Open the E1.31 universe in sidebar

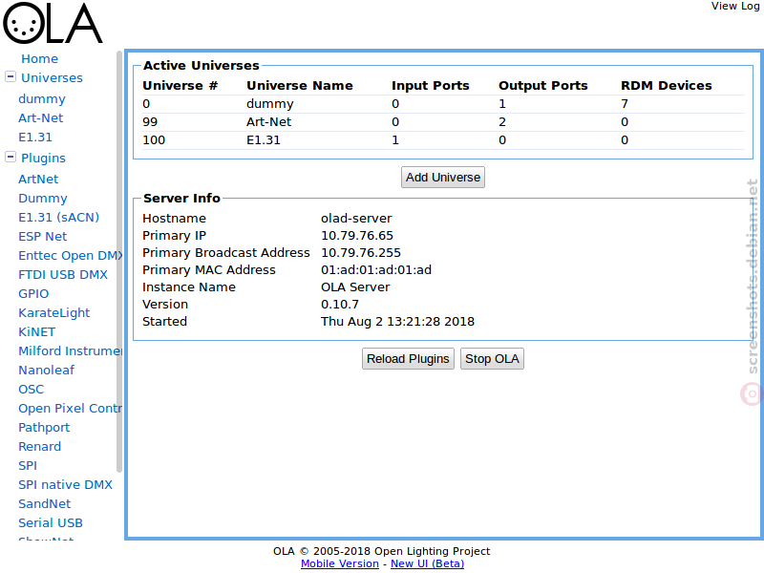coord(35,138)
